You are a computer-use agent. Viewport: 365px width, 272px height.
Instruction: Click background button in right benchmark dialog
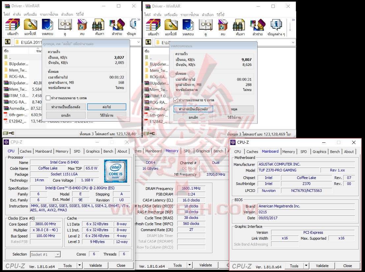(x=193, y=109)
